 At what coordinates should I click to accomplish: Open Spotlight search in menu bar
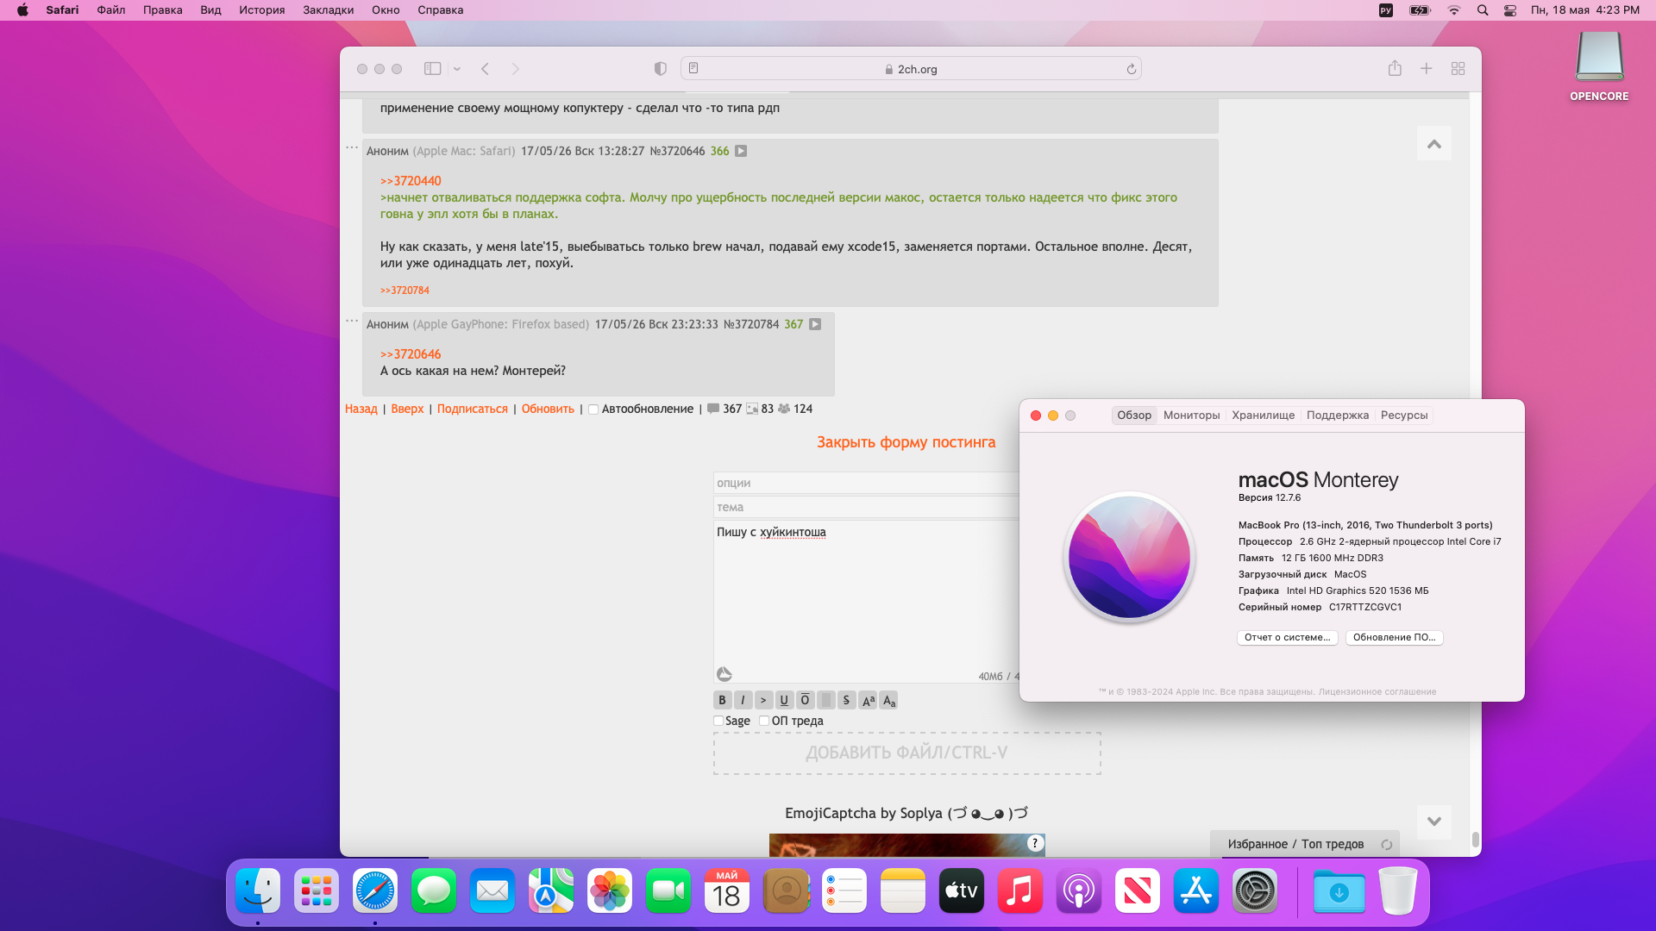coord(1483,10)
